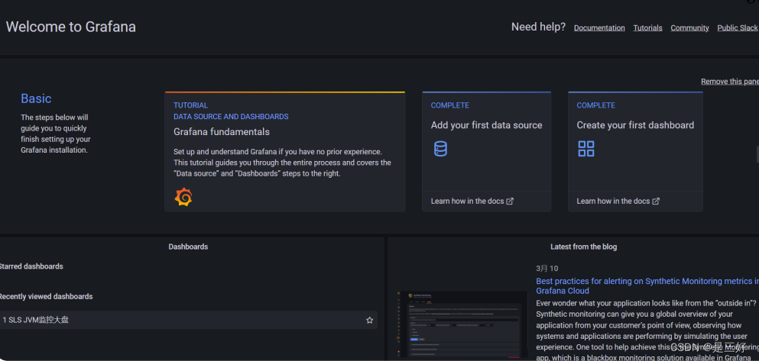Open the Add your first data source card

[486, 152]
